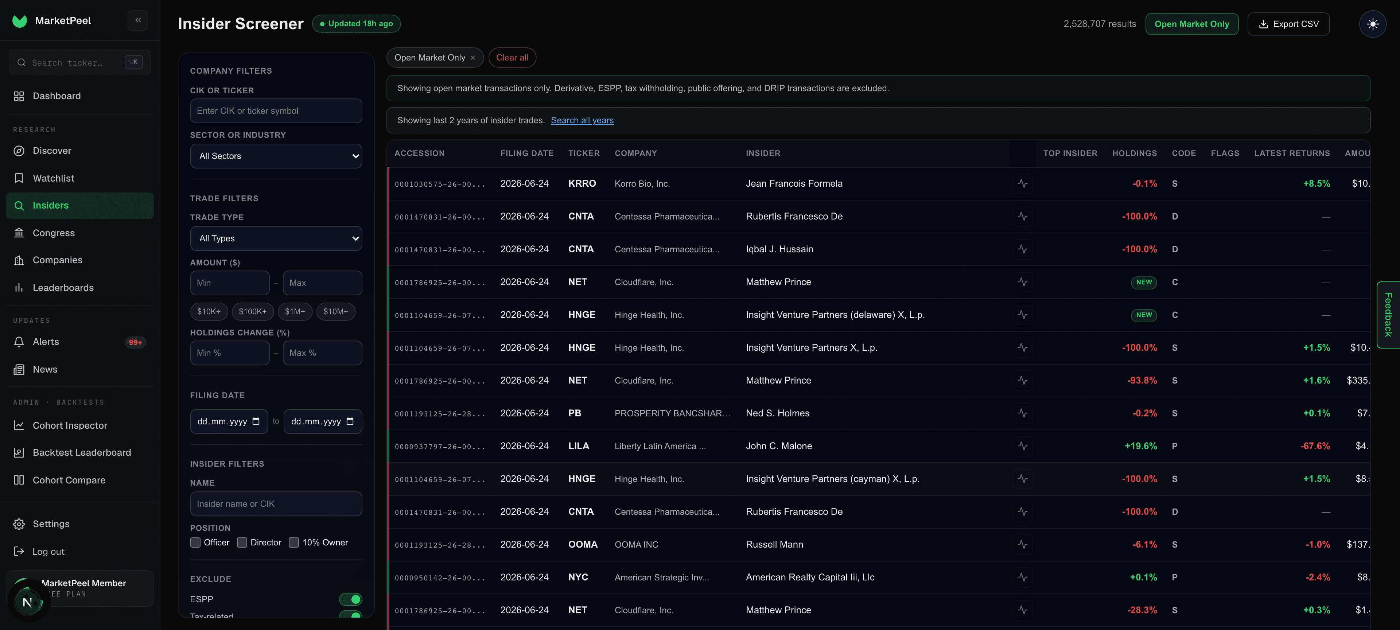The height and width of the screenshot is (630, 1400).
Task: Click the OOMA ticker
Action: [583, 544]
